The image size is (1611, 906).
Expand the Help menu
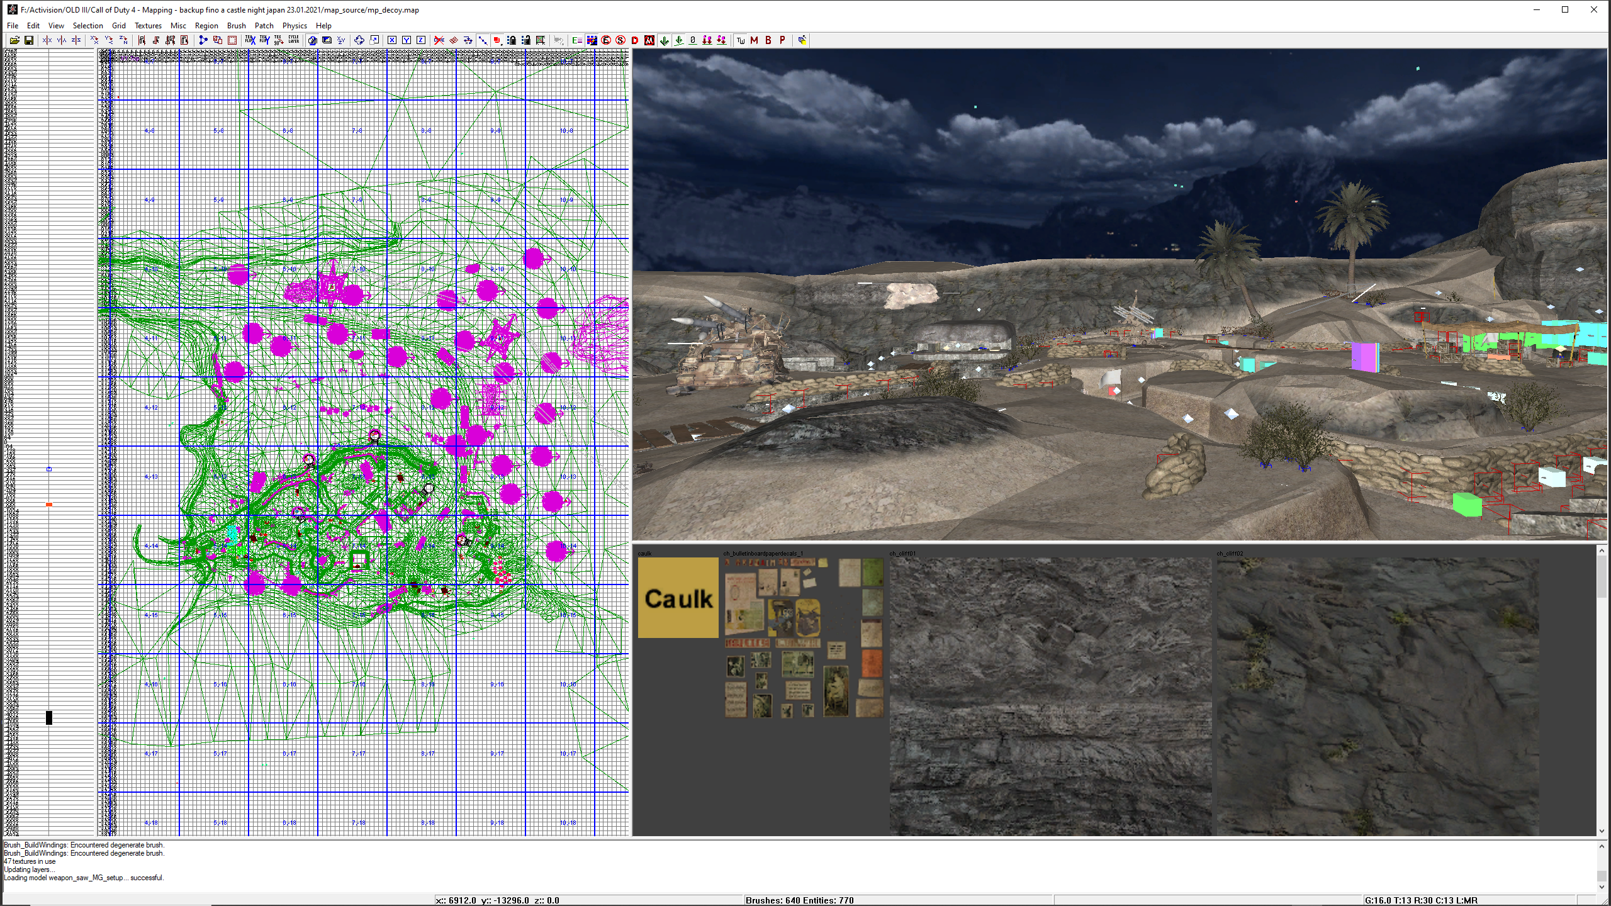(323, 26)
